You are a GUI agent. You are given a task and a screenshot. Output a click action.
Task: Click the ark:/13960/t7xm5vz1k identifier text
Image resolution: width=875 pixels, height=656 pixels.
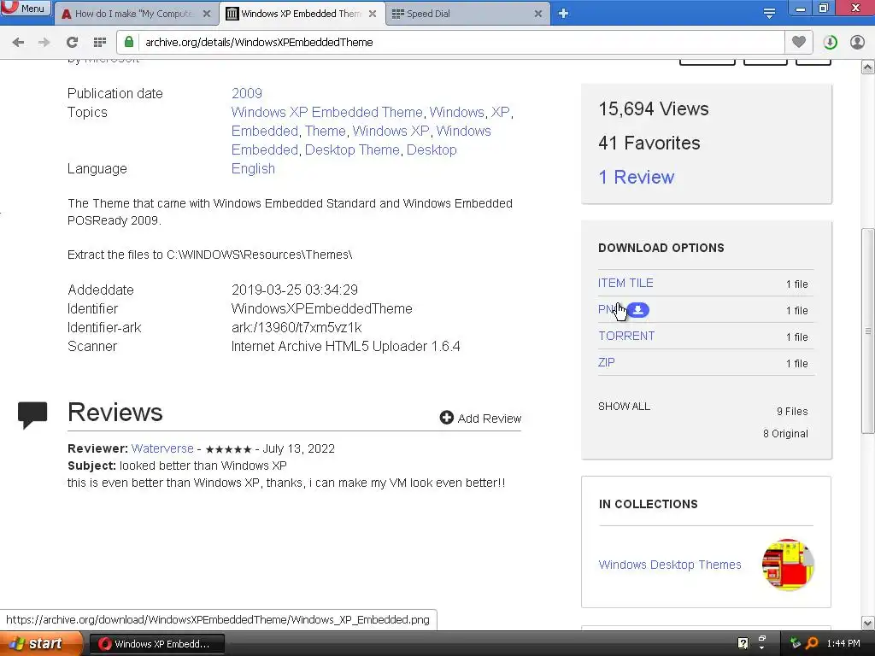pyautogui.click(x=297, y=327)
